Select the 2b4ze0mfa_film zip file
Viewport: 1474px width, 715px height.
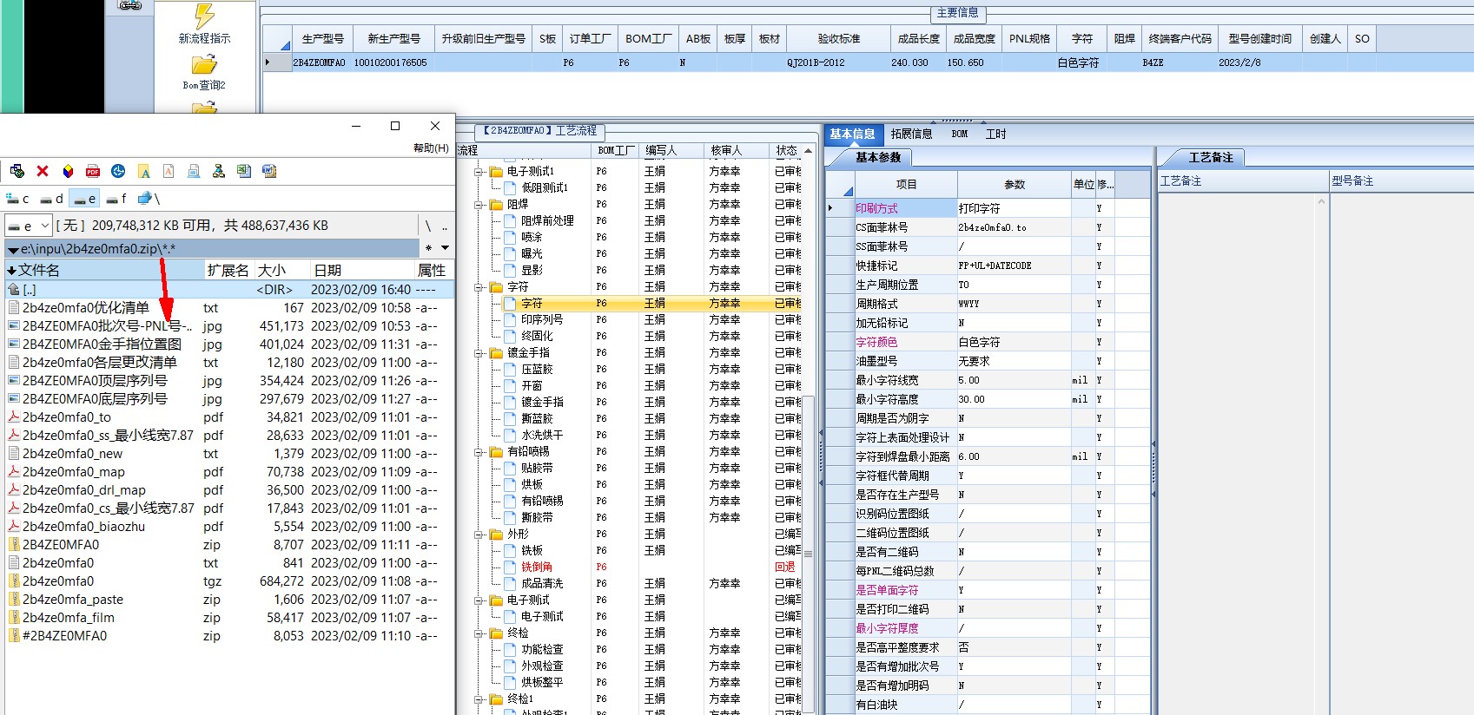click(x=69, y=617)
